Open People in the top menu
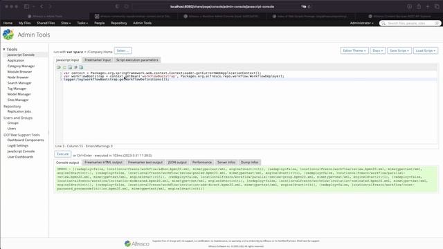 click(100, 23)
